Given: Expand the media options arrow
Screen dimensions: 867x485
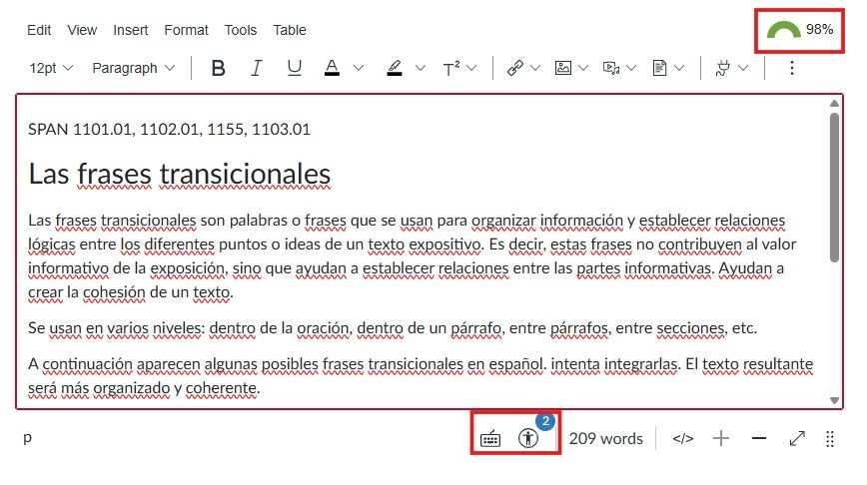Looking at the screenshot, I should (x=631, y=68).
